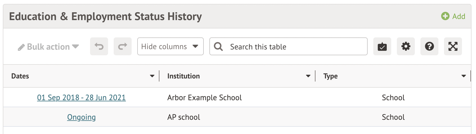Open the Bulk action dropdown
Screen dimensions: 476x134
pos(48,47)
